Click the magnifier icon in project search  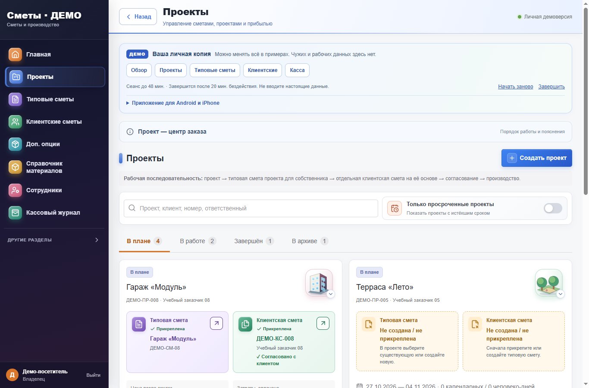pyautogui.click(x=132, y=208)
